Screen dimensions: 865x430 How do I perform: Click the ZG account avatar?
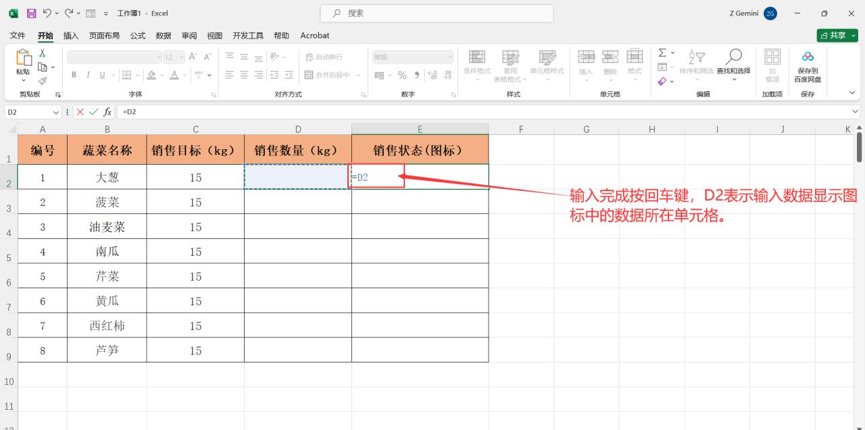pos(770,14)
